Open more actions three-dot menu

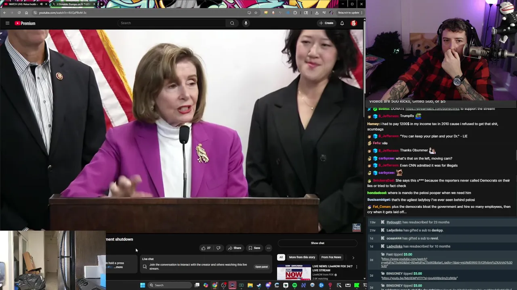[268, 248]
